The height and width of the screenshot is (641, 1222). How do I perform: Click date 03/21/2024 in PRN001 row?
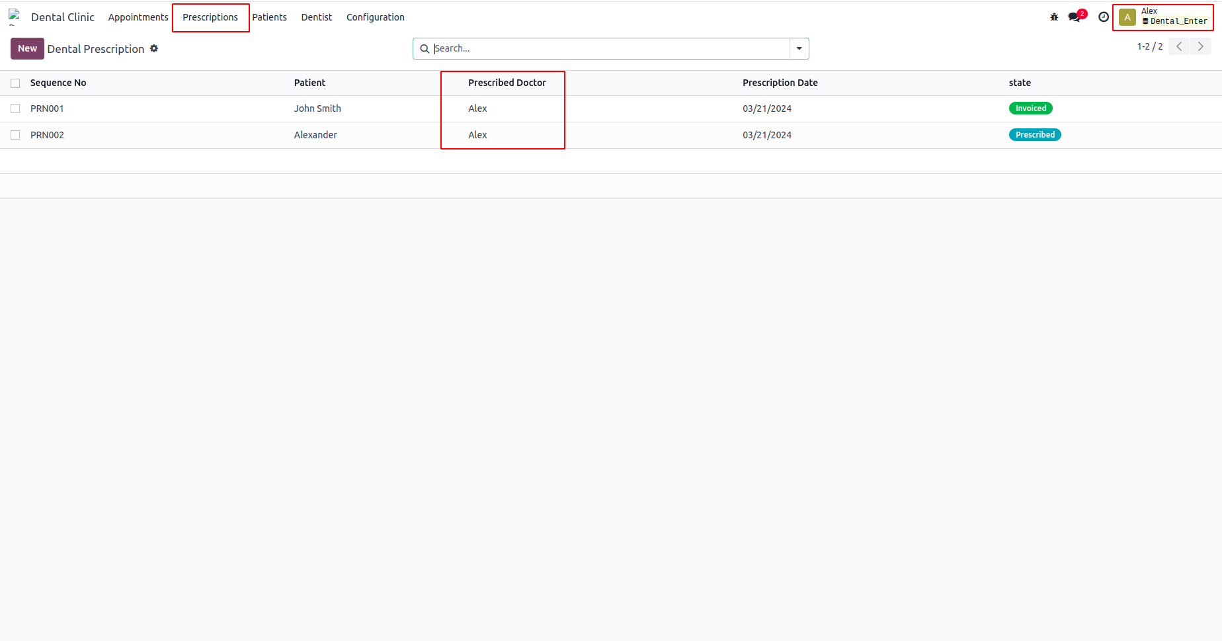[x=767, y=108]
